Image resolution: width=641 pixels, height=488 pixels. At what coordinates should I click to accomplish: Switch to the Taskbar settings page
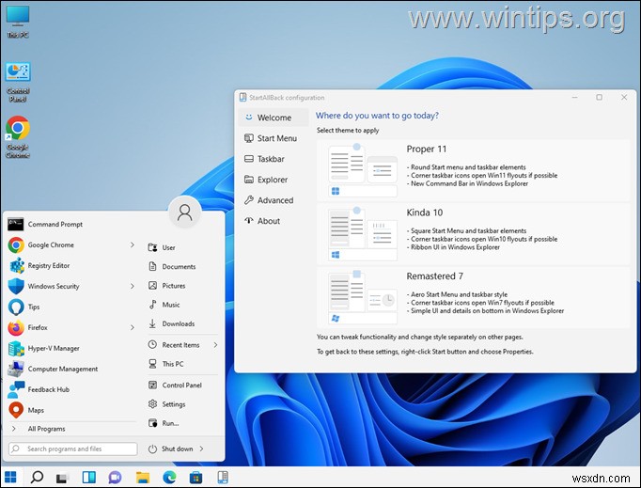[271, 159]
